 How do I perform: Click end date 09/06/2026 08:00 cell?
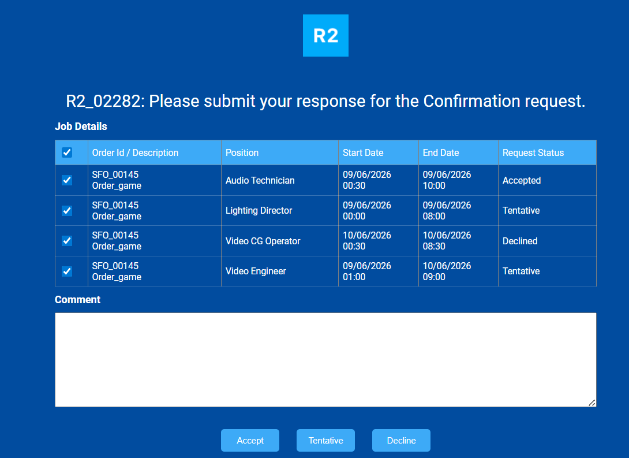click(458, 211)
